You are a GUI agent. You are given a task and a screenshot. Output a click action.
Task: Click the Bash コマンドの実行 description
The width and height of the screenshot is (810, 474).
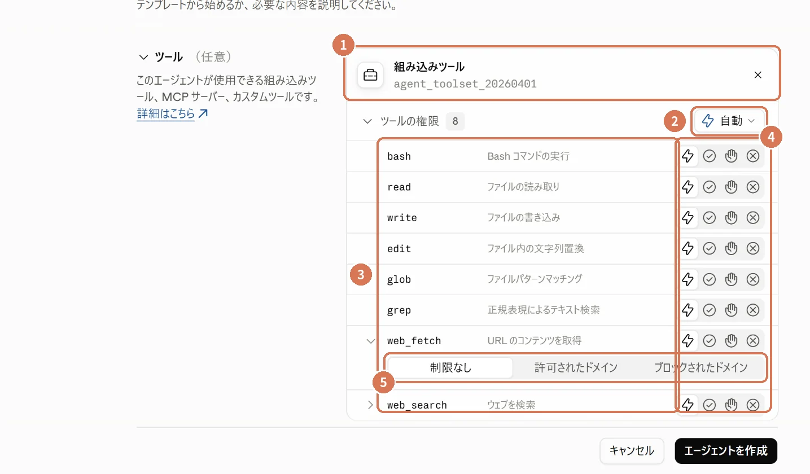(528, 156)
